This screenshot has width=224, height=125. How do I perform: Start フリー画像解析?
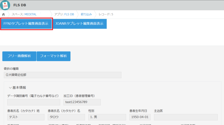19,56
